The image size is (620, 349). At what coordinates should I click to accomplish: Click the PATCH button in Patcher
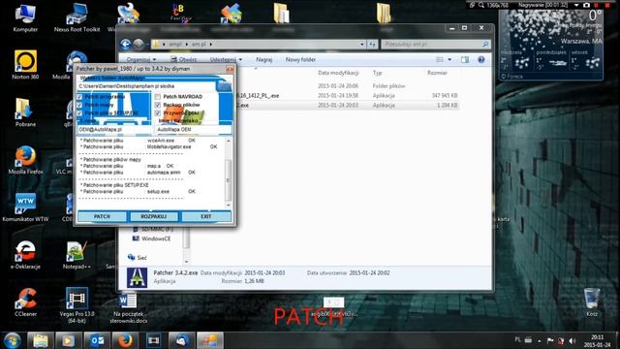point(102,216)
